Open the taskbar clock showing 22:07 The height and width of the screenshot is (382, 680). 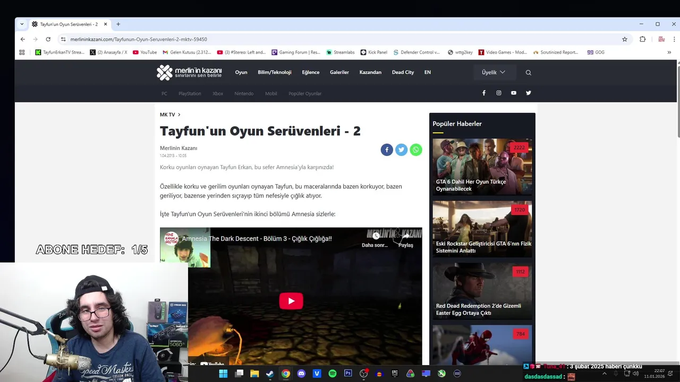click(654, 374)
